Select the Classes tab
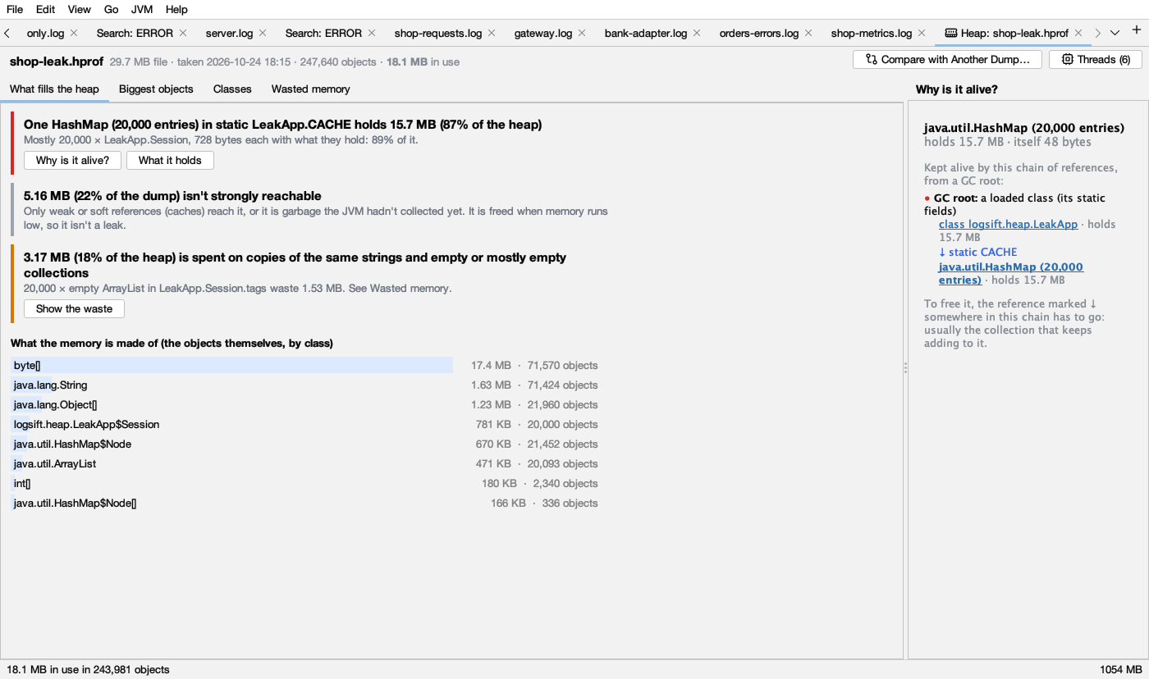Screen dimensions: 1149x679 232,89
